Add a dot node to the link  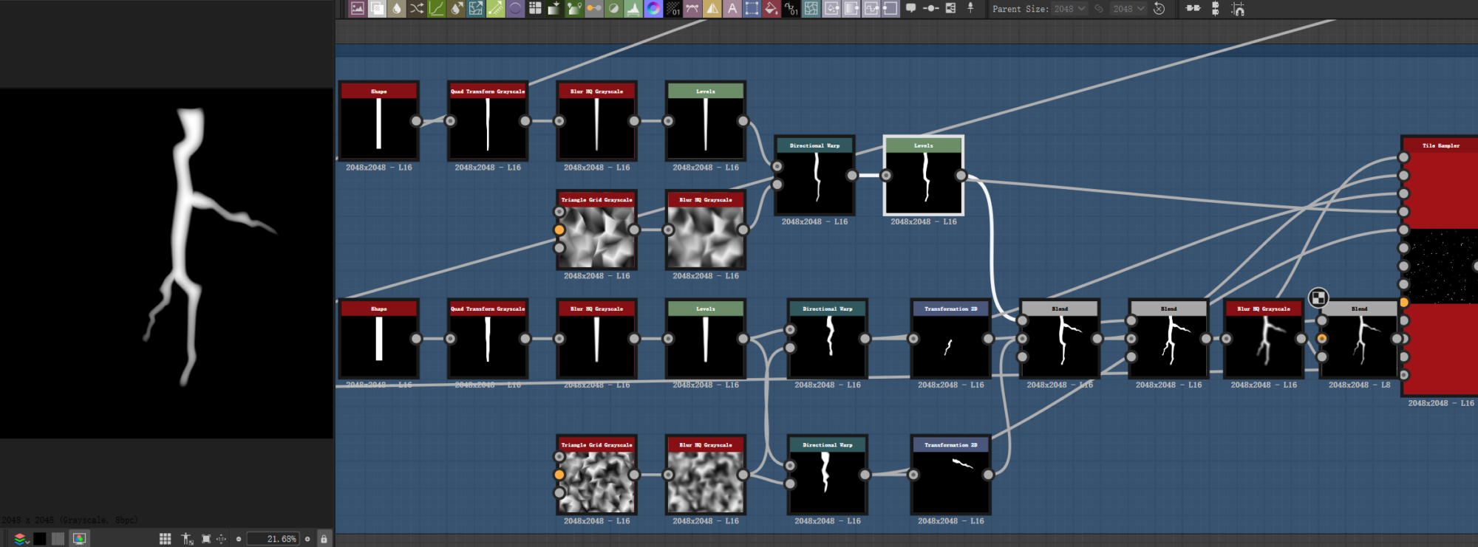coord(931,8)
